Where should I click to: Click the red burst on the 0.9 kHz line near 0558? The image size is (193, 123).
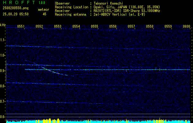coord(160,70)
